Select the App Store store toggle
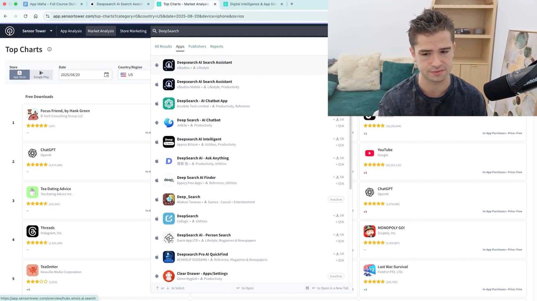This screenshot has height=301, width=537. click(20, 75)
